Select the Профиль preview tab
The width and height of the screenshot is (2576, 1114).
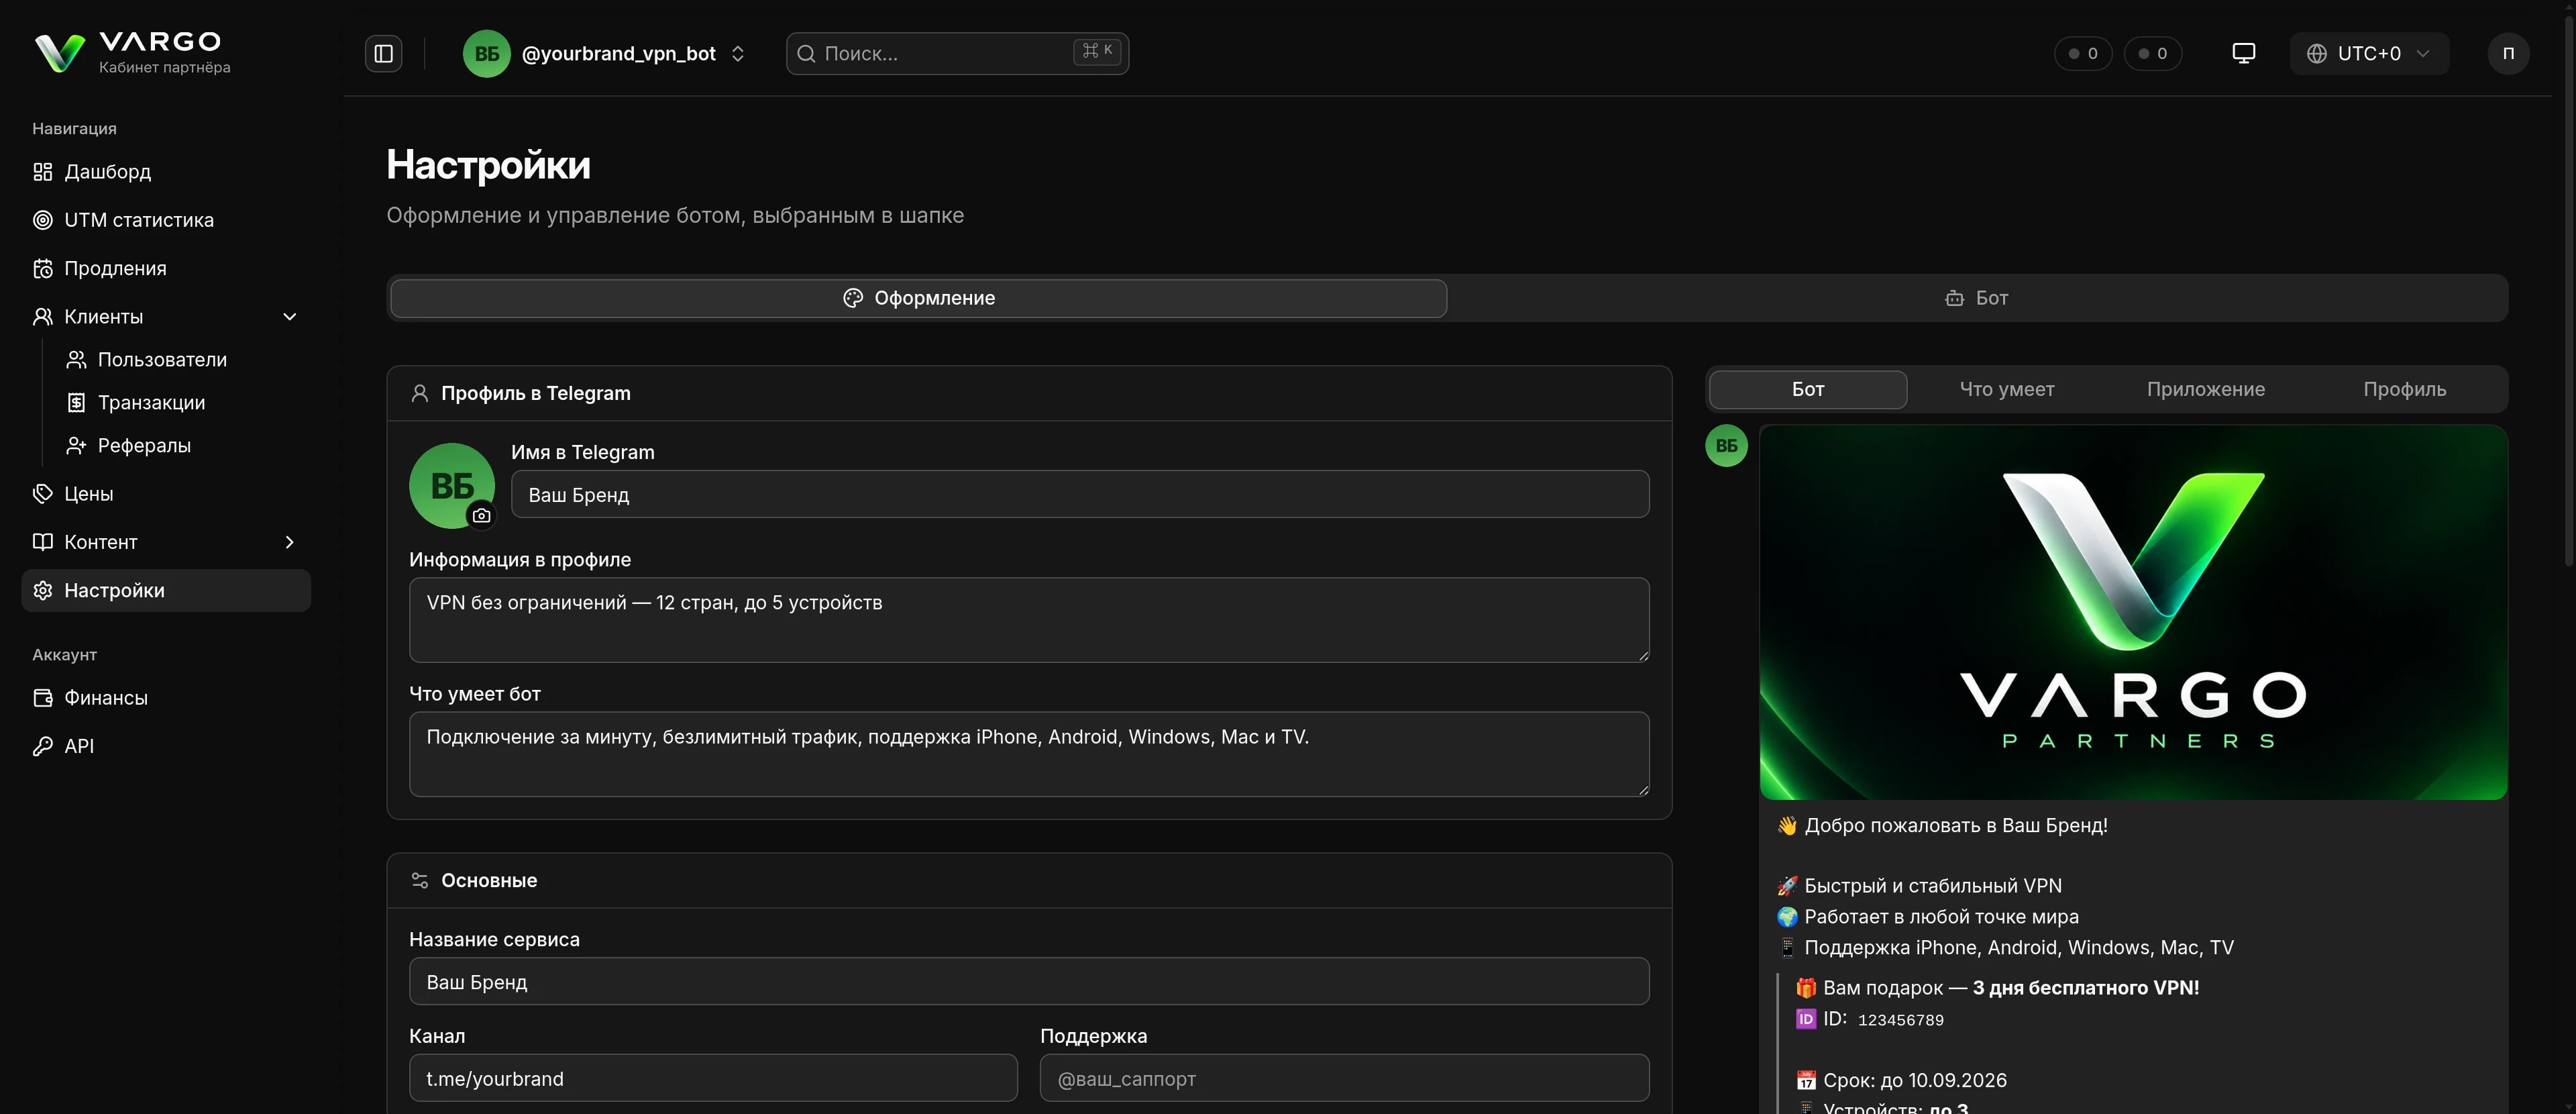[2404, 389]
